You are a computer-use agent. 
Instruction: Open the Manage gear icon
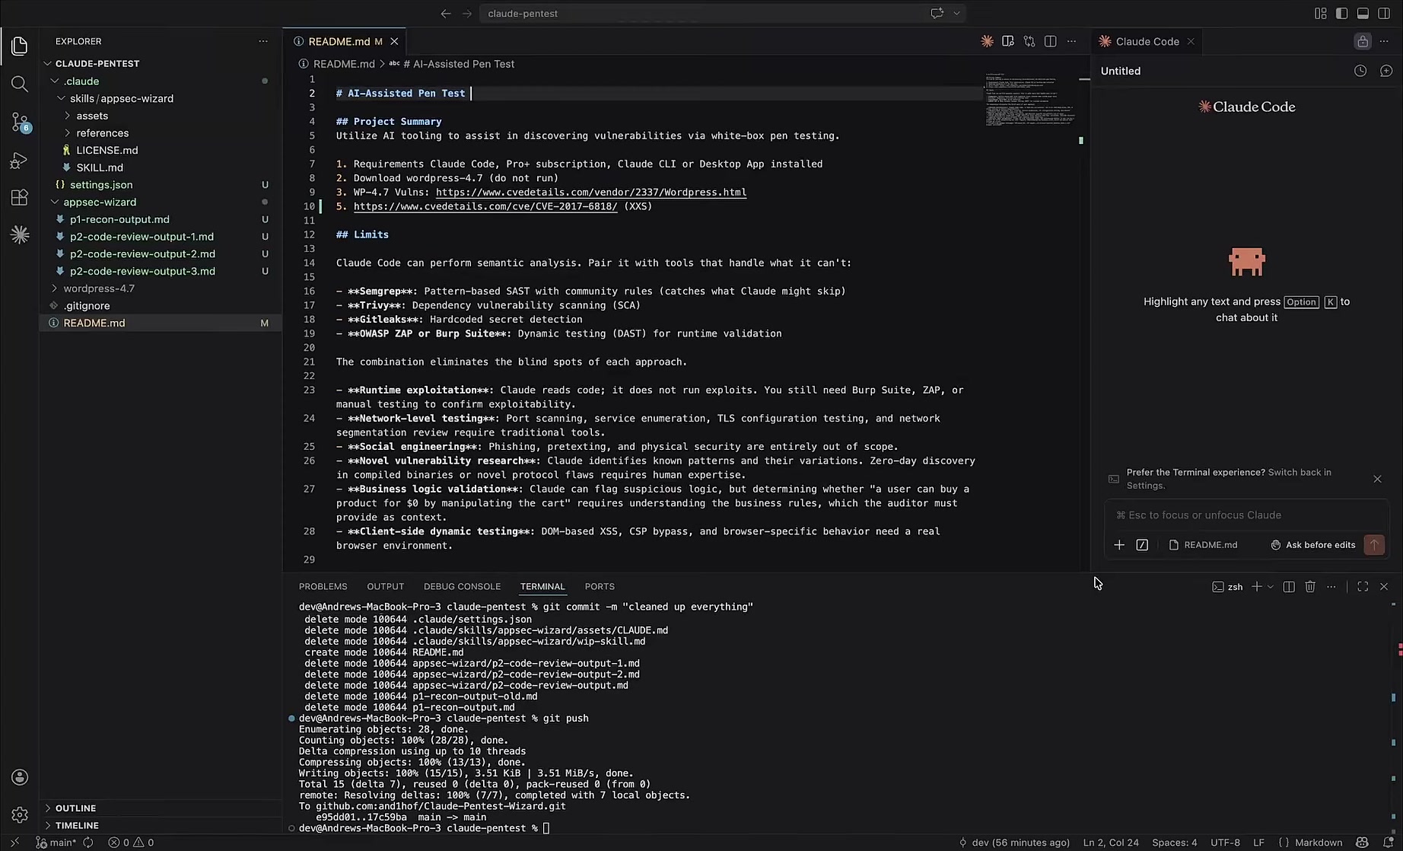pos(20,814)
